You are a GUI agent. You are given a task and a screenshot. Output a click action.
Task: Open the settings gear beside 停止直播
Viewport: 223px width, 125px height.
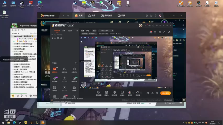tap(157, 93)
